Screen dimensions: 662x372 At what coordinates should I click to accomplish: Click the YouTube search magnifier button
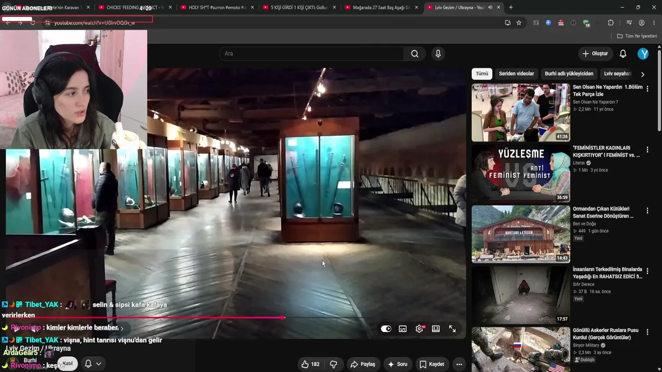click(x=415, y=54)
